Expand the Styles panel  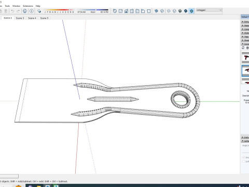click(x=245, y=33)
